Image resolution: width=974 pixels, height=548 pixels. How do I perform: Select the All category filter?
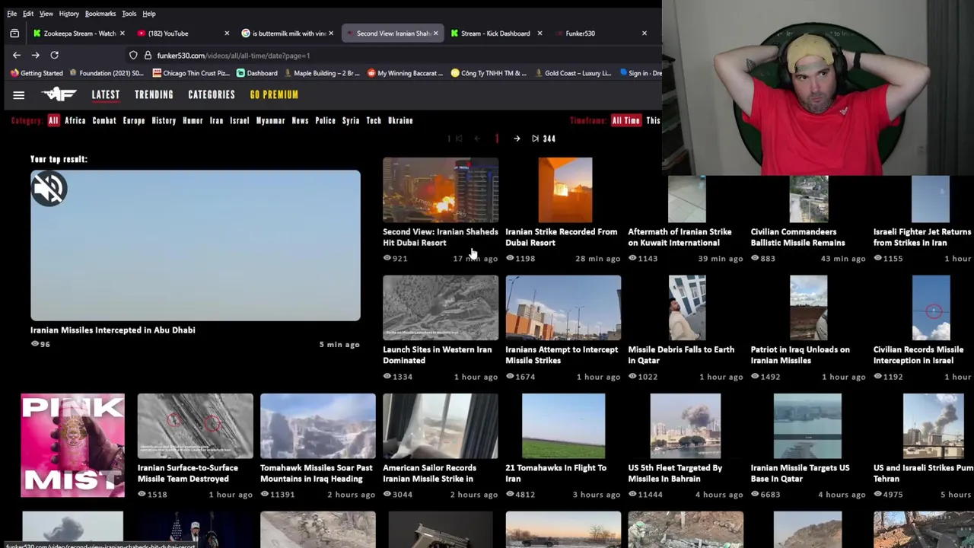(x=53, y=120)
